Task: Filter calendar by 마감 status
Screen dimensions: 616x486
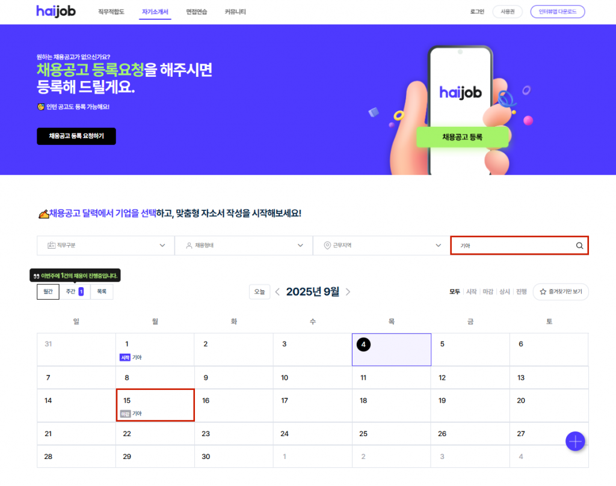Action: (488, 292)
